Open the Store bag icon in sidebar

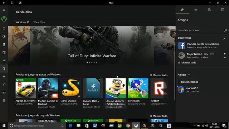tap(4, 68)
